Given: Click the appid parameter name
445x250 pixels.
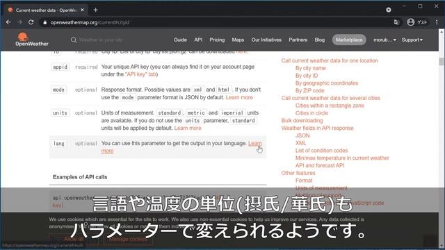Looking at the screenshot, I should (x=60, y=67).
